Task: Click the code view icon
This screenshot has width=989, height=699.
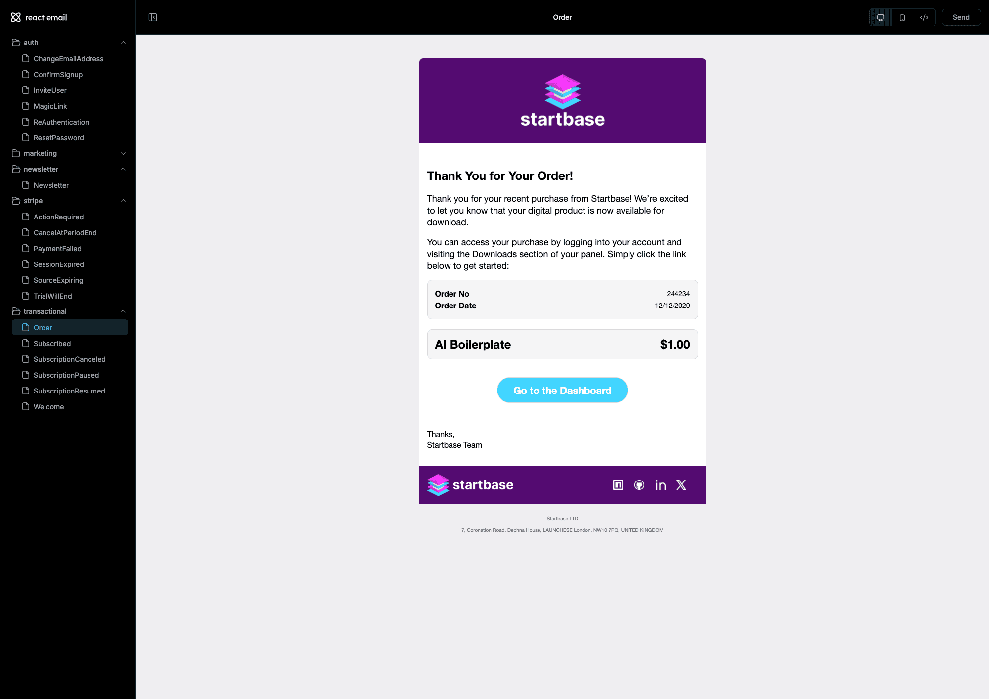Action: tap(924, 17)
